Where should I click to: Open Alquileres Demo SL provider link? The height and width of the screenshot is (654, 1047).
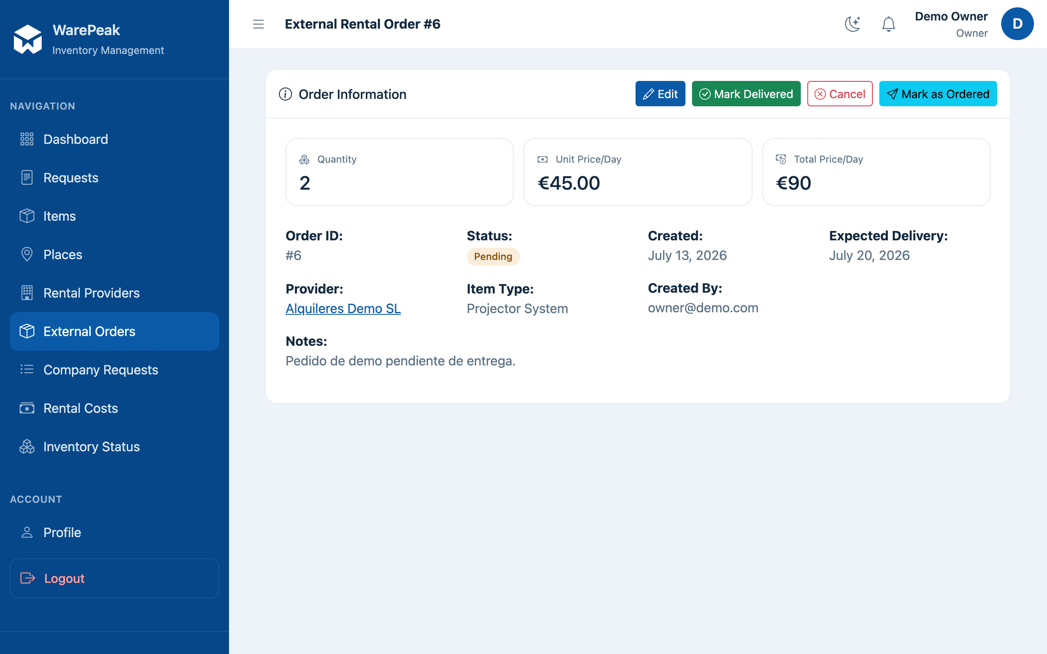[x=343, y=308]
